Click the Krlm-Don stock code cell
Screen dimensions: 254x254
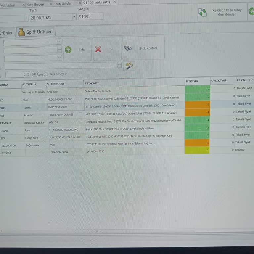click(53, 92)
